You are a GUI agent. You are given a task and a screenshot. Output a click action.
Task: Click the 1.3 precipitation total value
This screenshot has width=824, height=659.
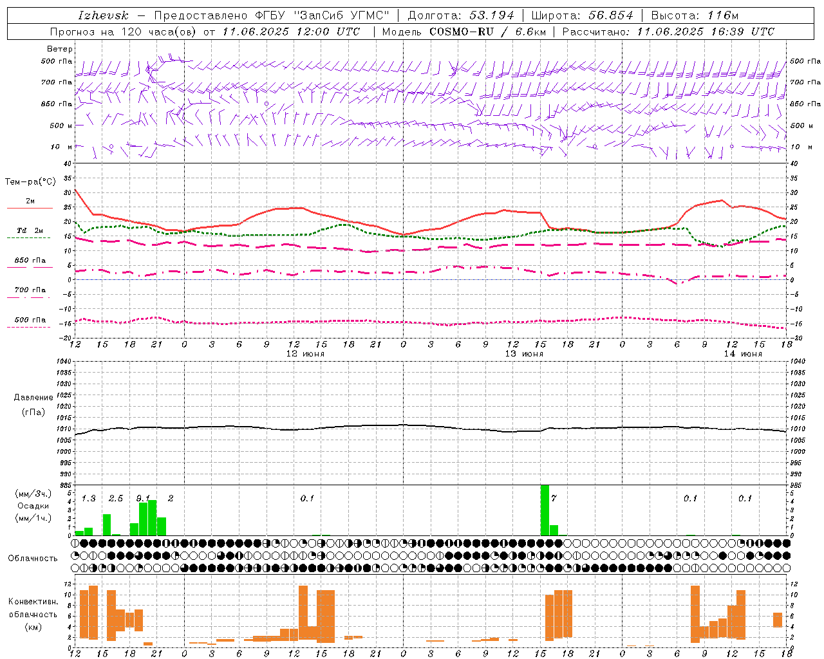click(x=88, y=498)
